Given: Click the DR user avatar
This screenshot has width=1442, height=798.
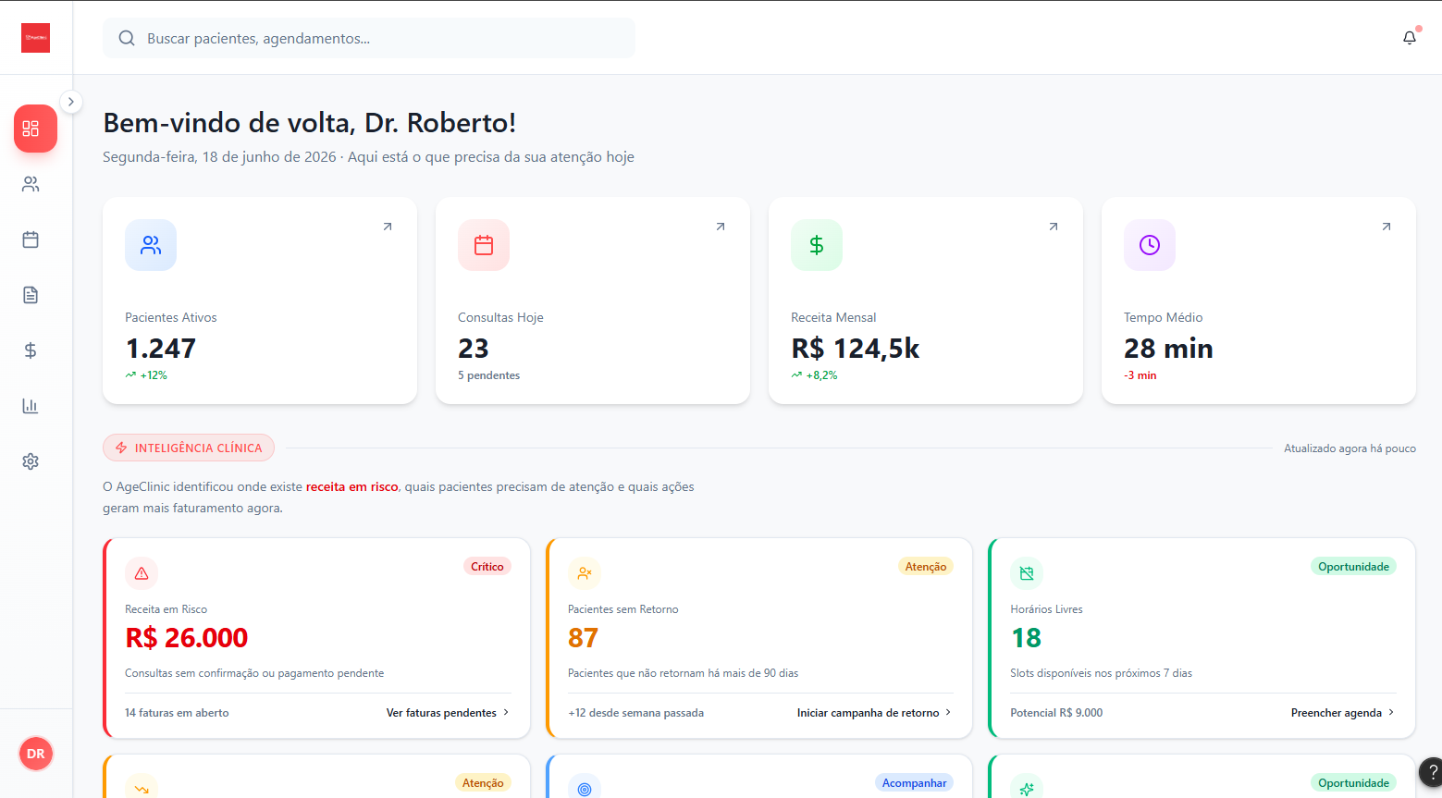Looking at the screenshot, I should 36,754.
